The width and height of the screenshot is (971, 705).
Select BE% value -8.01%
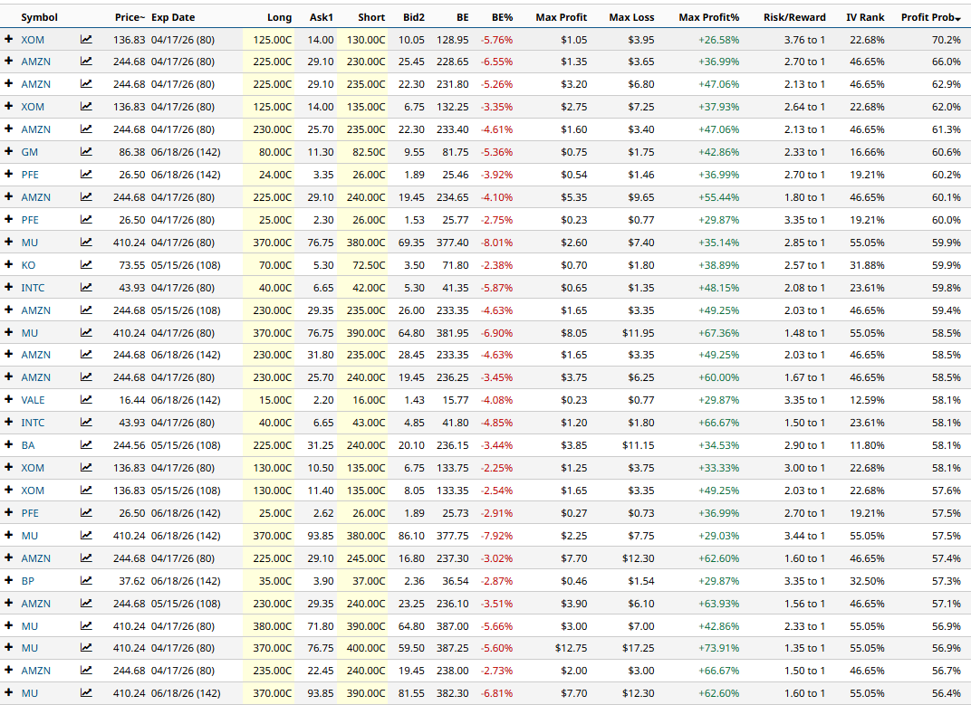496,243
